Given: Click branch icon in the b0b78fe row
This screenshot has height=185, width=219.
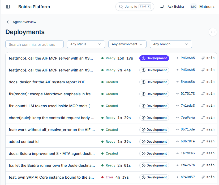Looking at the screenshot, I should (x=203, y=141).
